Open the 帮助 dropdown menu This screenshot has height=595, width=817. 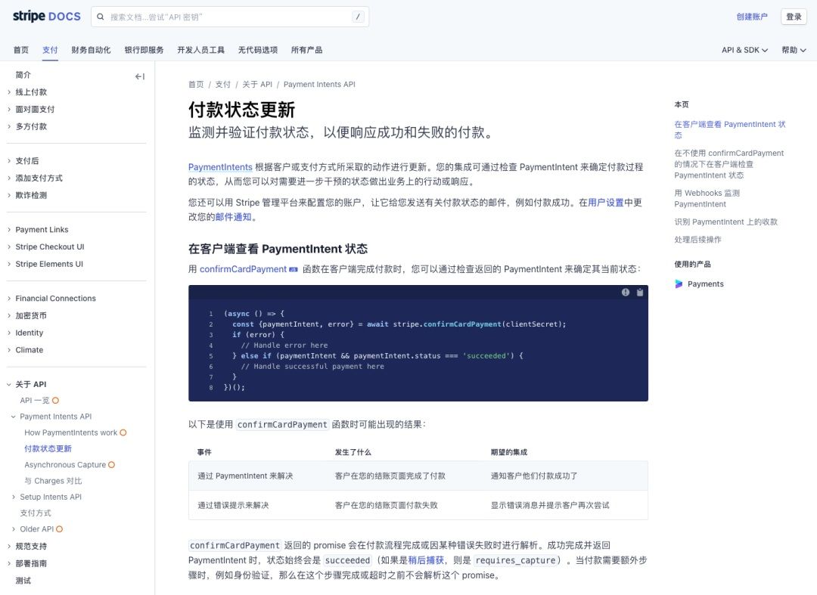click(794, 50)
